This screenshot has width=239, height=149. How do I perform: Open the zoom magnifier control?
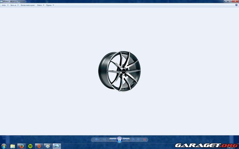(x=97, y=140)
